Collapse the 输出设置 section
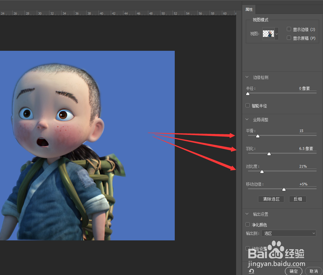 point(247,214)
